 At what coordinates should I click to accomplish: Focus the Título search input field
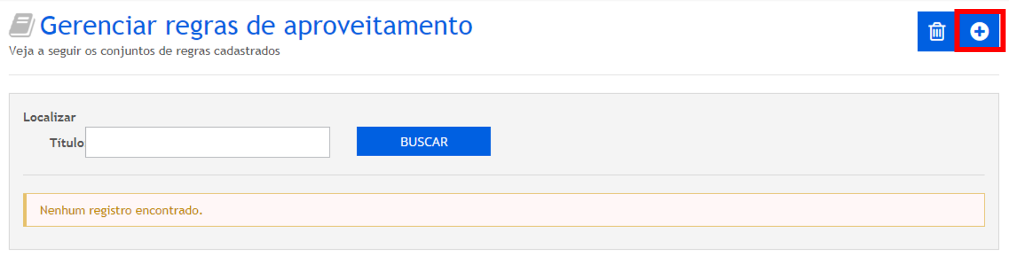click(x=207, y=142)
